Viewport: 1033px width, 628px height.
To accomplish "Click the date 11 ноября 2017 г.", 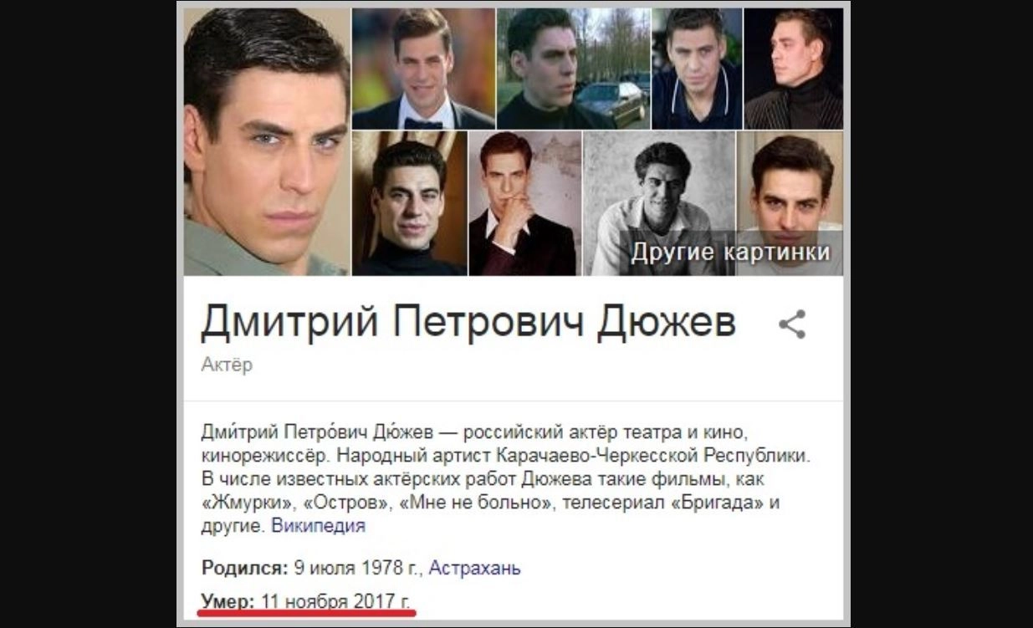I will click(336, 601).
